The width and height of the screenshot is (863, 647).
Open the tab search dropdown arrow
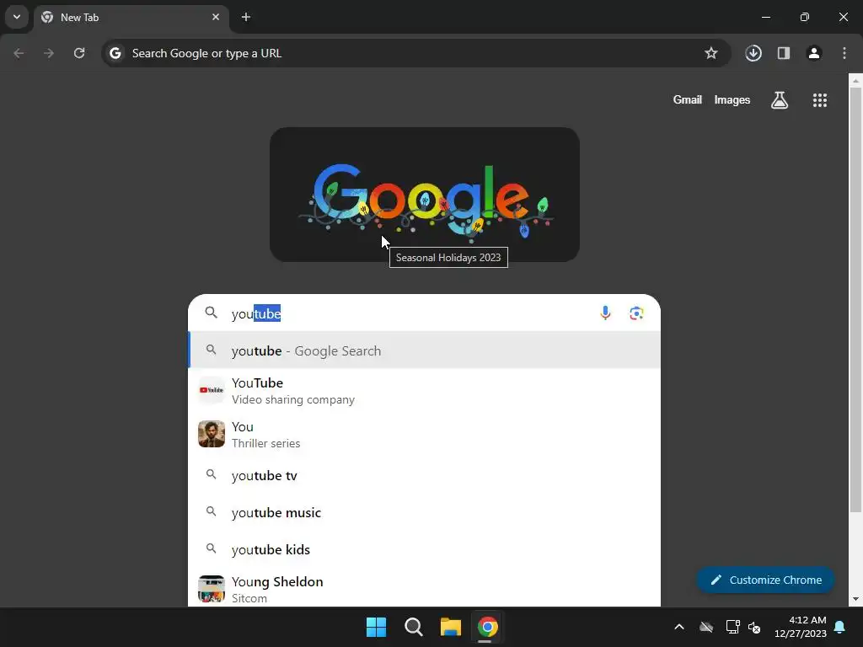pyautogui.click(x=17, y=17)
